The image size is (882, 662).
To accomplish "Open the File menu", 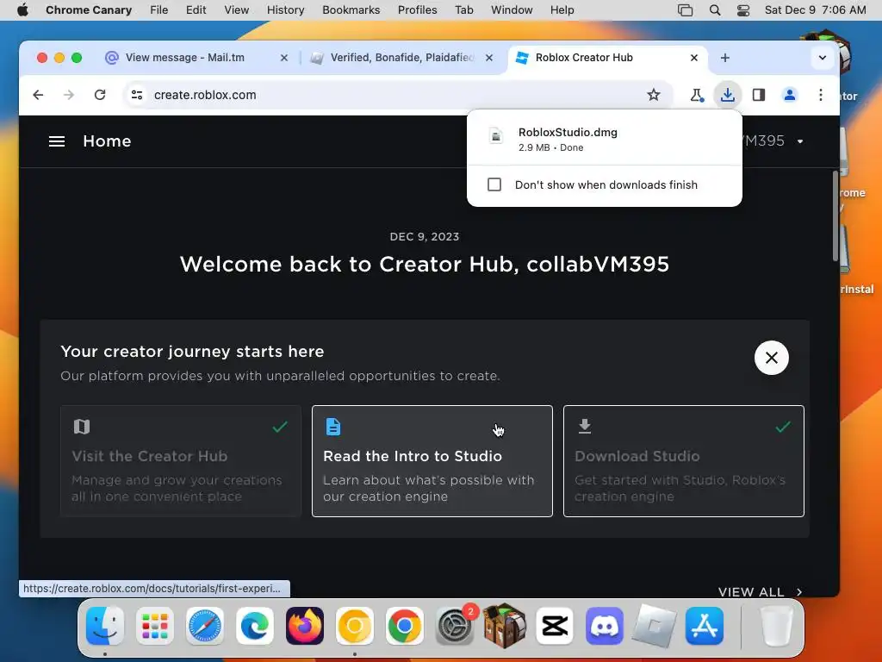I will click(159, 10).
